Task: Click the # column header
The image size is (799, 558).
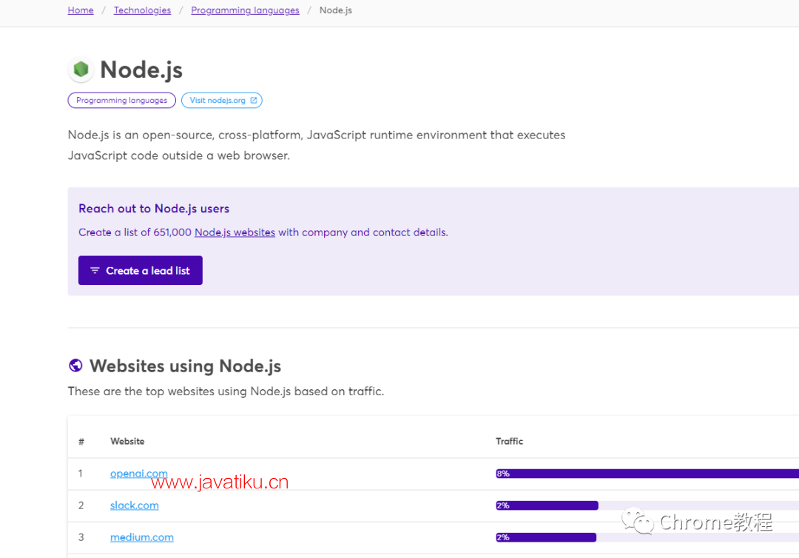Action: coord(81,442)
